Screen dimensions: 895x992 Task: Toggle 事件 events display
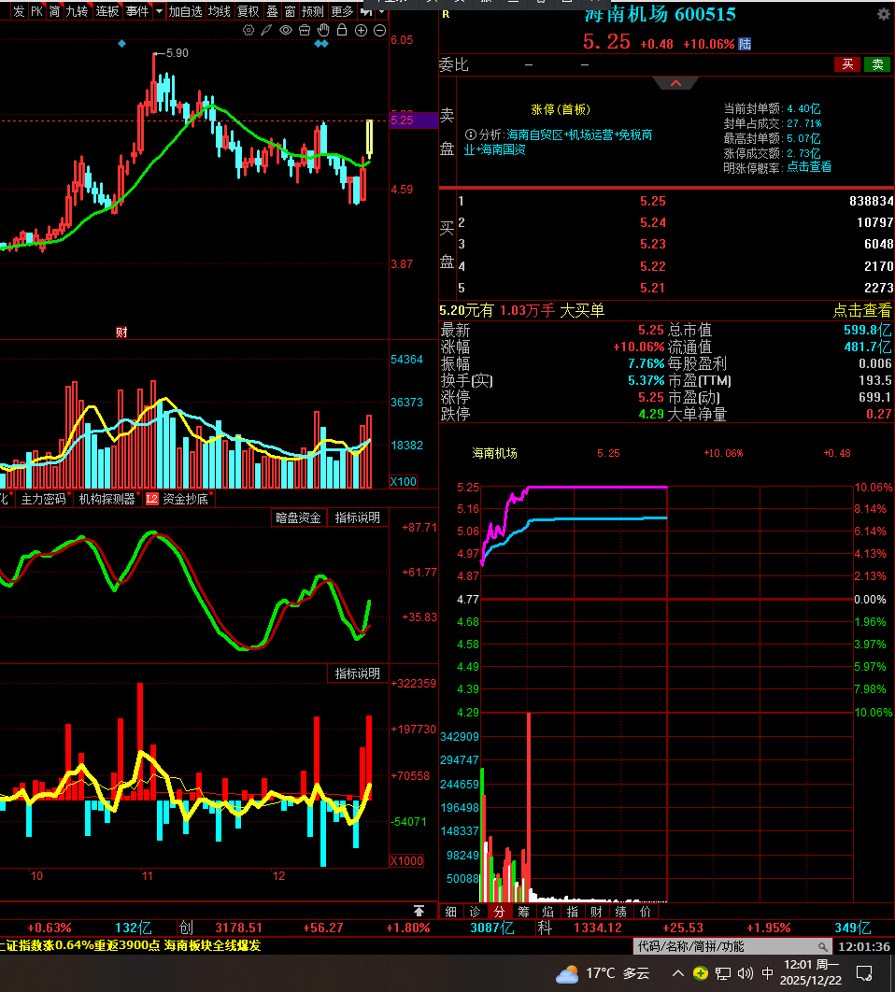(136, 11)
